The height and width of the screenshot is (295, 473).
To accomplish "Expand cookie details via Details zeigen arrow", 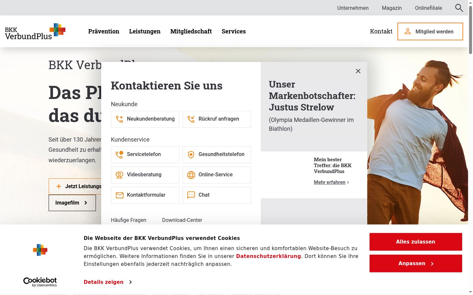I will click(130, 282).
